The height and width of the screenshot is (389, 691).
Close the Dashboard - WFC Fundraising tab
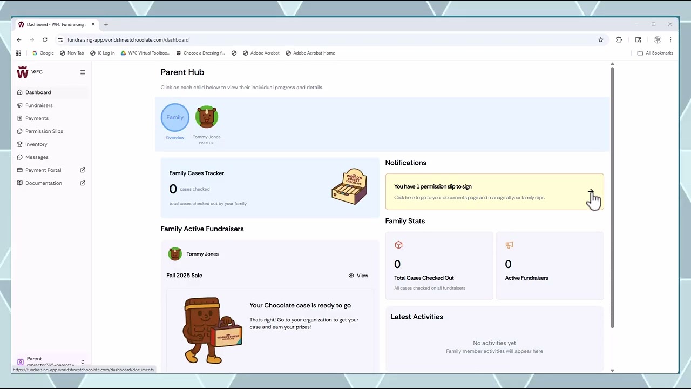(x=93, y=24)
